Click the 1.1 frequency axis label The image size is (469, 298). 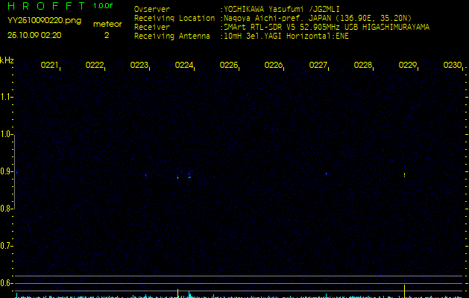[x=6, y=97]
